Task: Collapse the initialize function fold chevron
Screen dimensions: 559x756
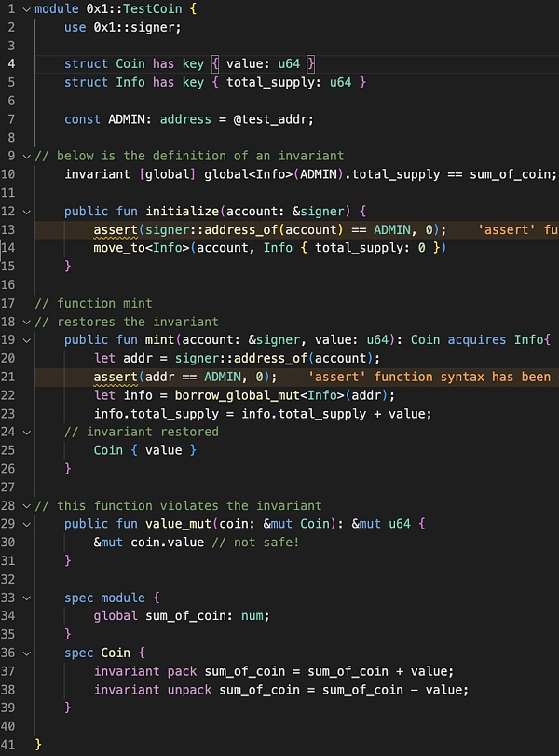Action: tap(25, 212)
